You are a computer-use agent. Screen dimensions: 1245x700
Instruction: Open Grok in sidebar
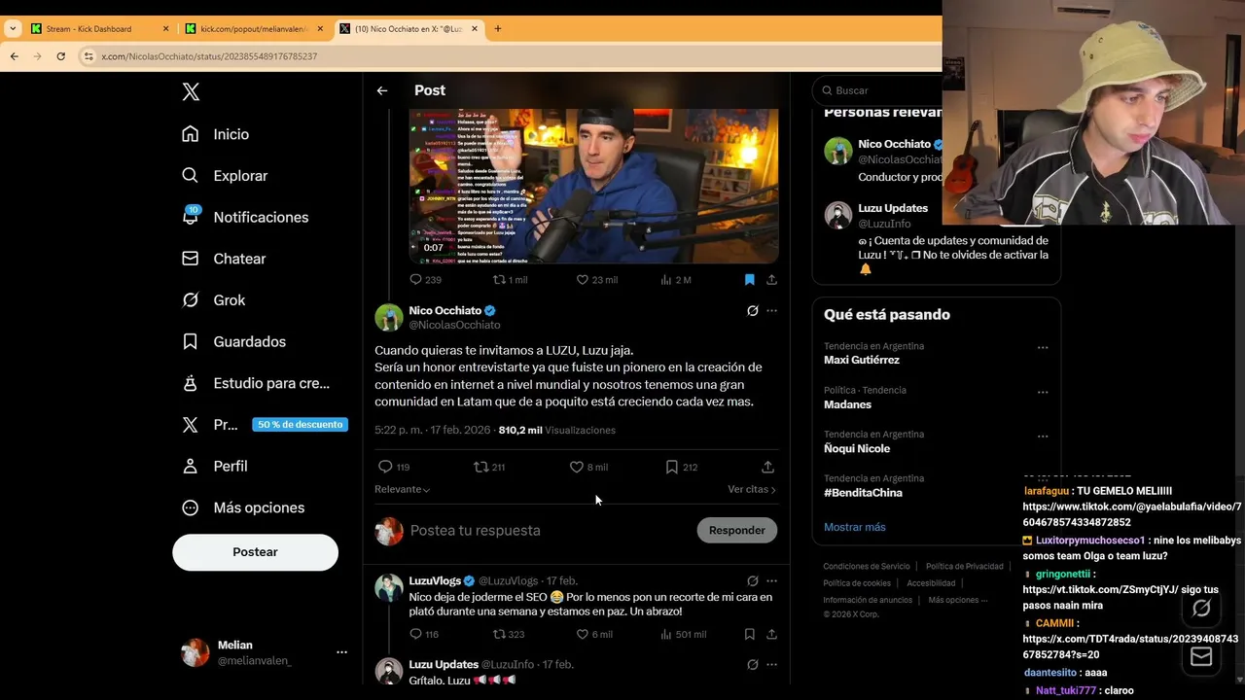pos(213,300)
